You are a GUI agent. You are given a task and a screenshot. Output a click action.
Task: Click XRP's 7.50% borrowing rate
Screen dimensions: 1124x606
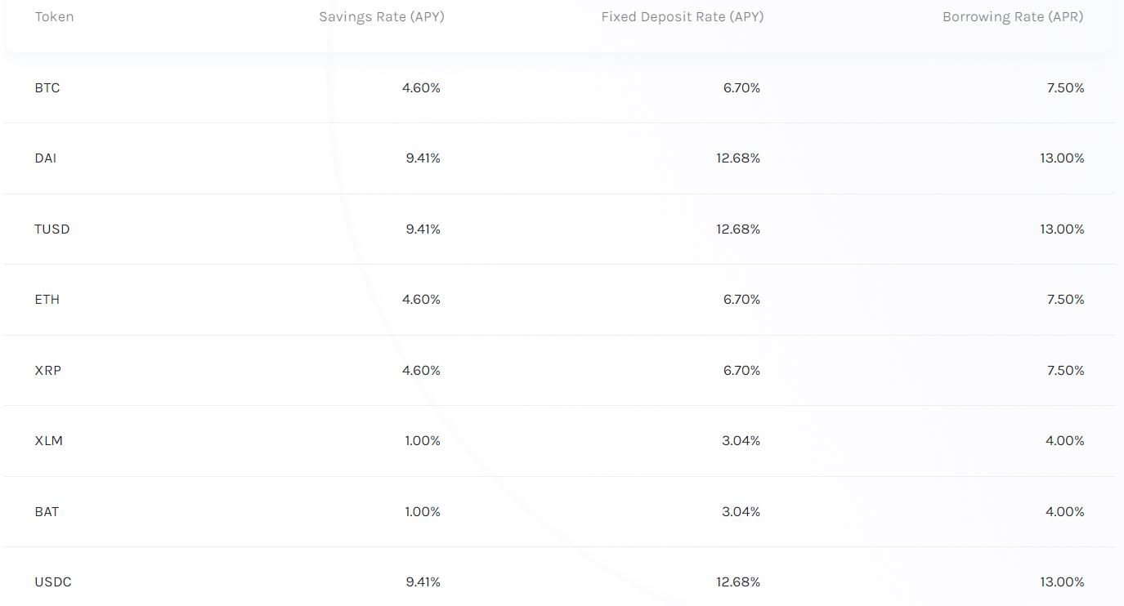coord(1066,371)
